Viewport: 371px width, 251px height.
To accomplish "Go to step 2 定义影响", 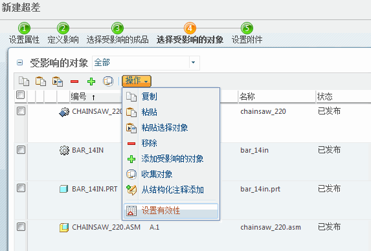I will (x=63, y=28).
